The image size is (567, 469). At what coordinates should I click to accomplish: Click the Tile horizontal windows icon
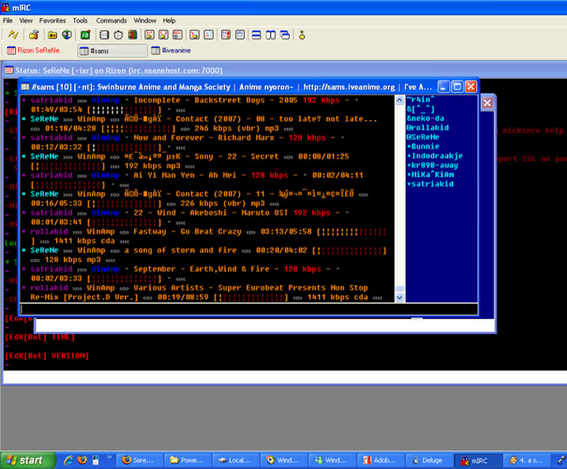[257, 35]
